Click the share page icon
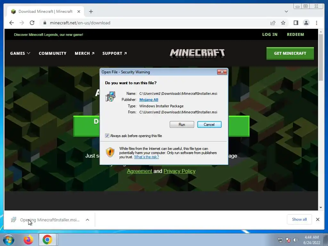 pyautogui.click(x=273, y=23)
